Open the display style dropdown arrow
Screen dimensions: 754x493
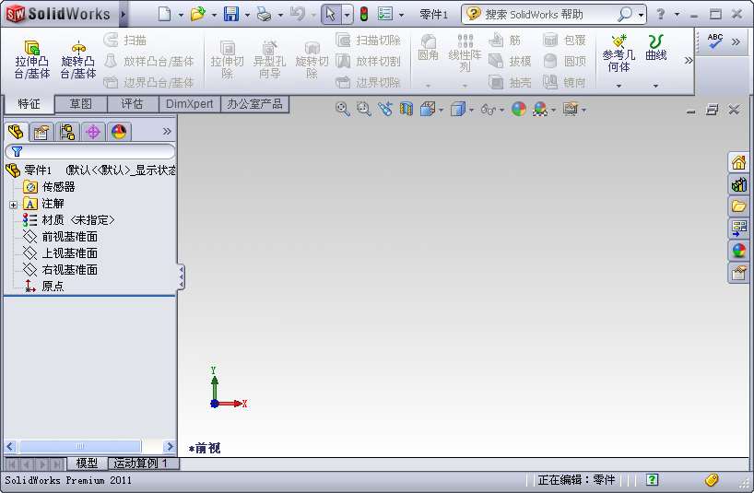471,110
